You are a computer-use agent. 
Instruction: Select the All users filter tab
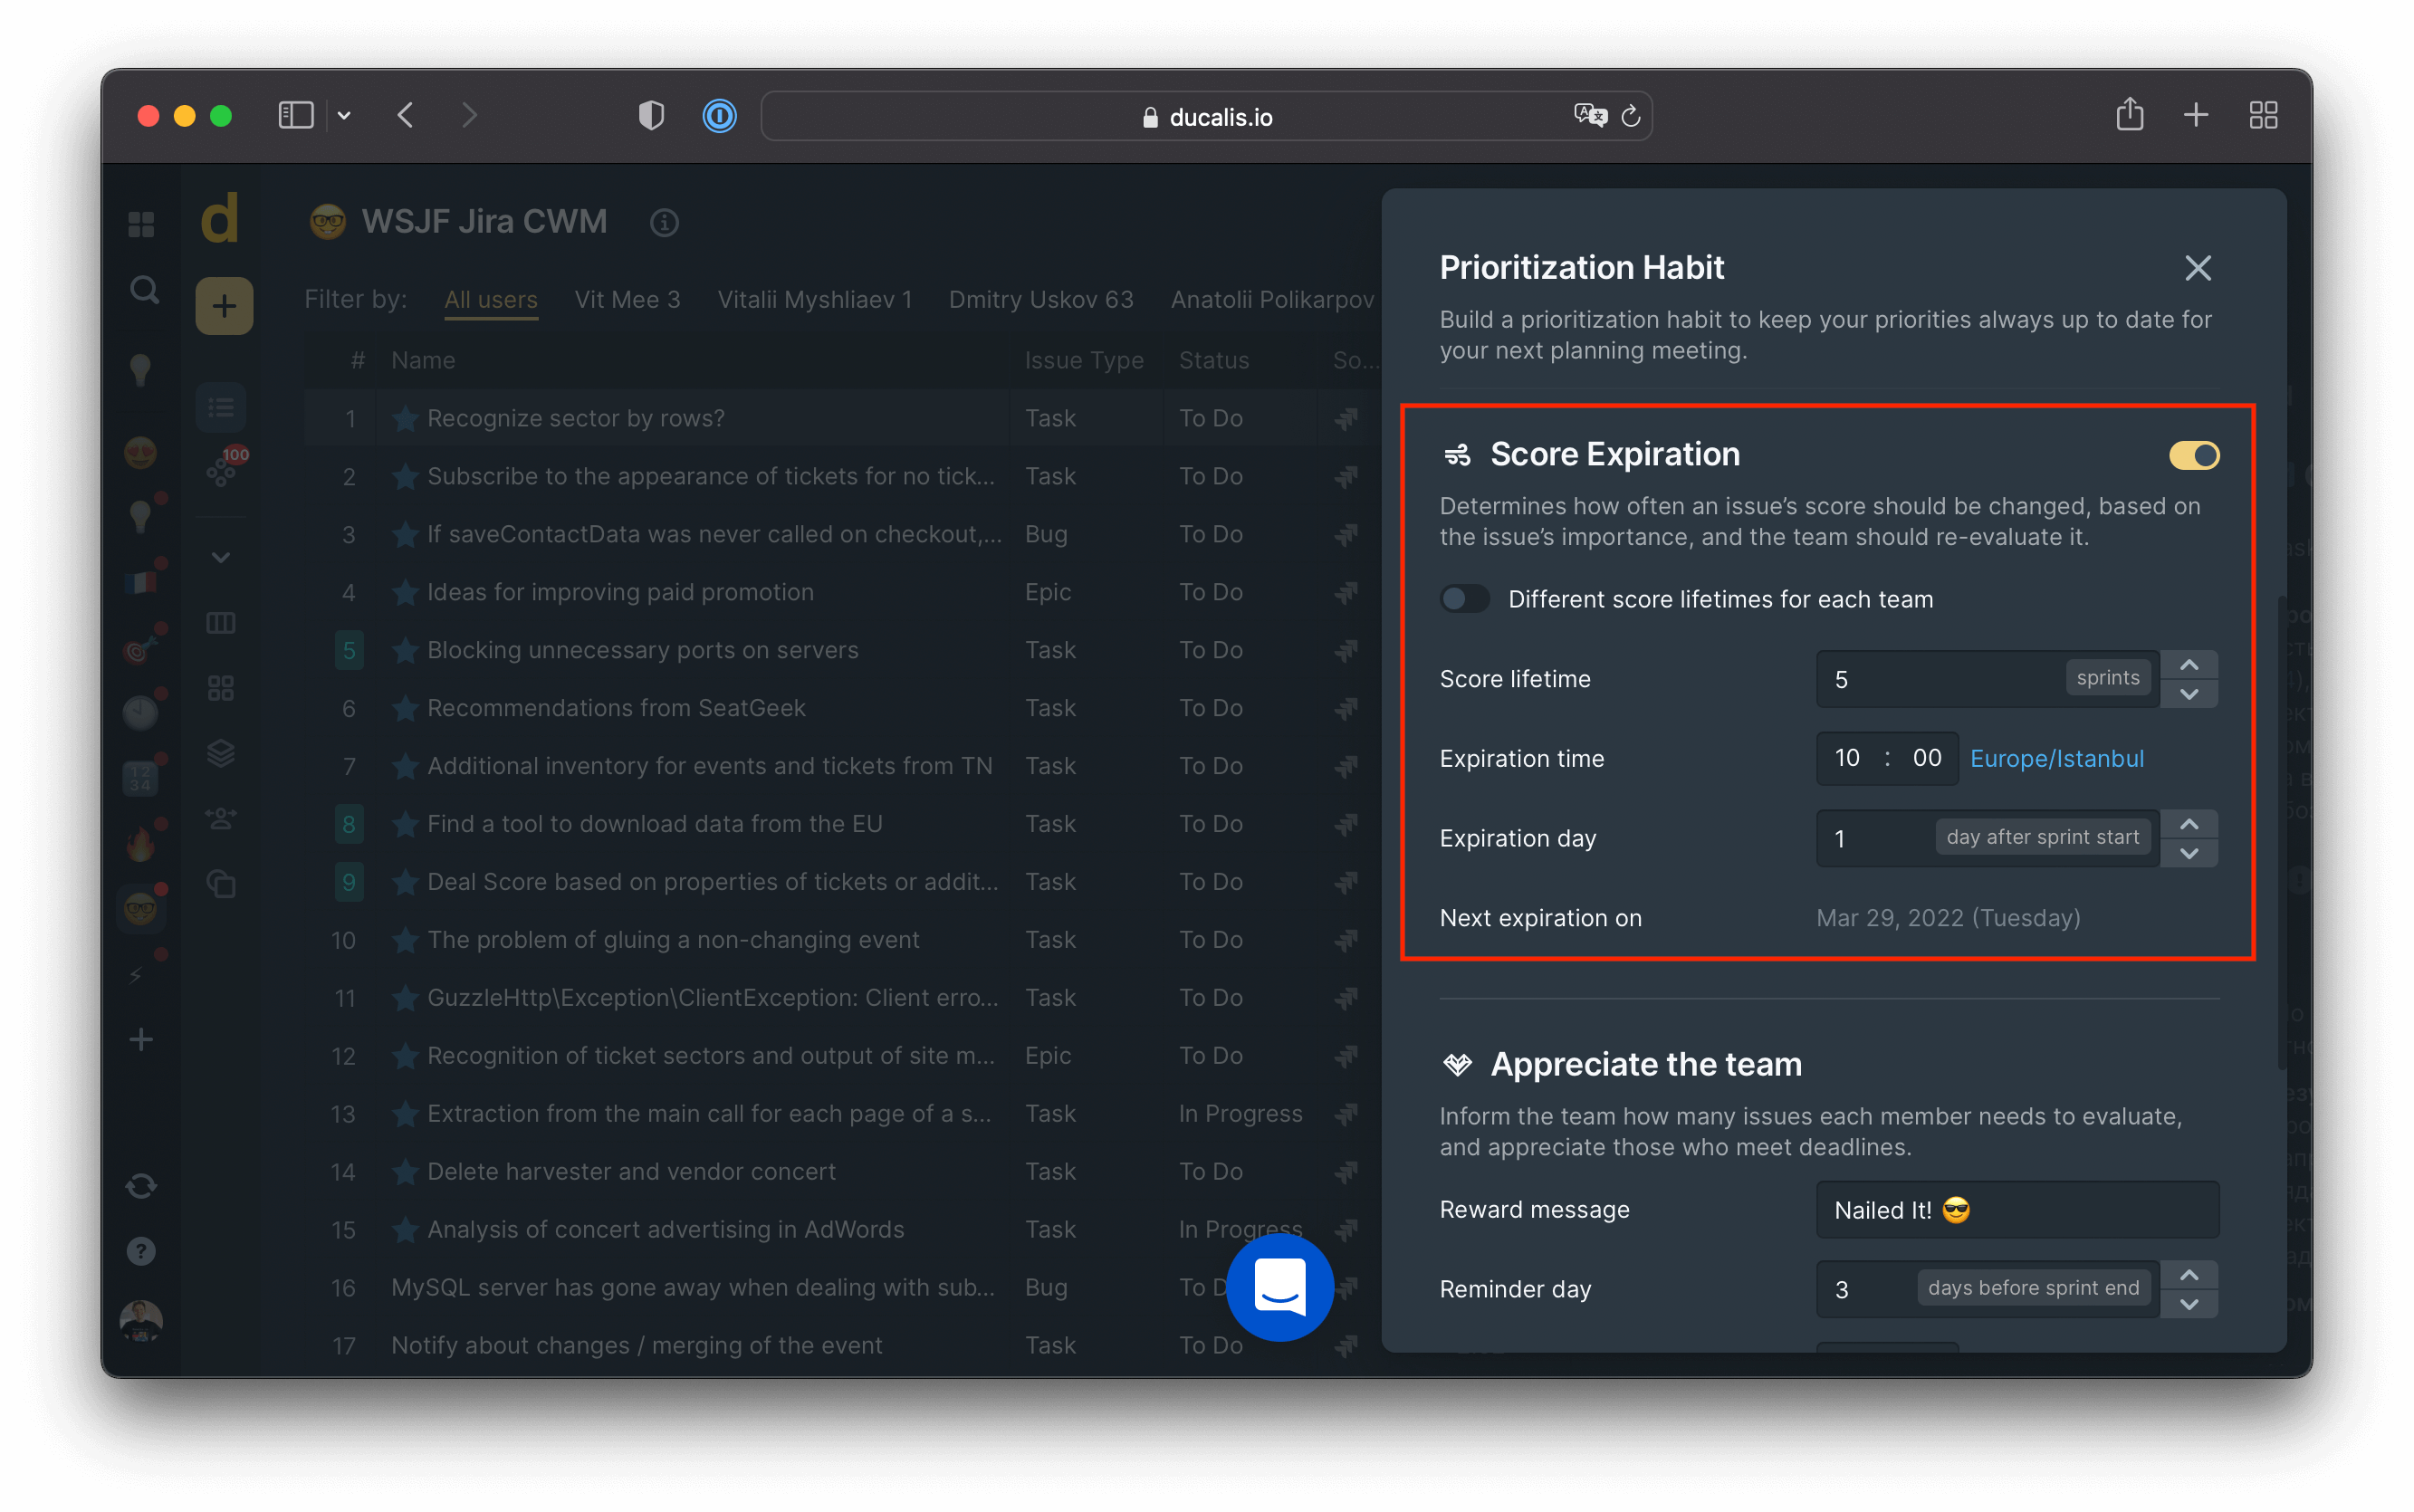click(490, 300)
